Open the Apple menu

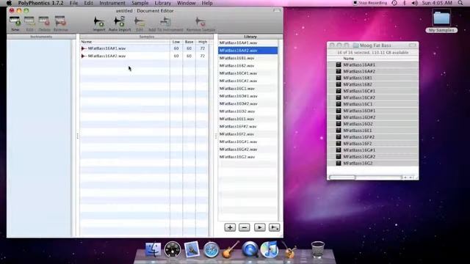coord(9,3)
